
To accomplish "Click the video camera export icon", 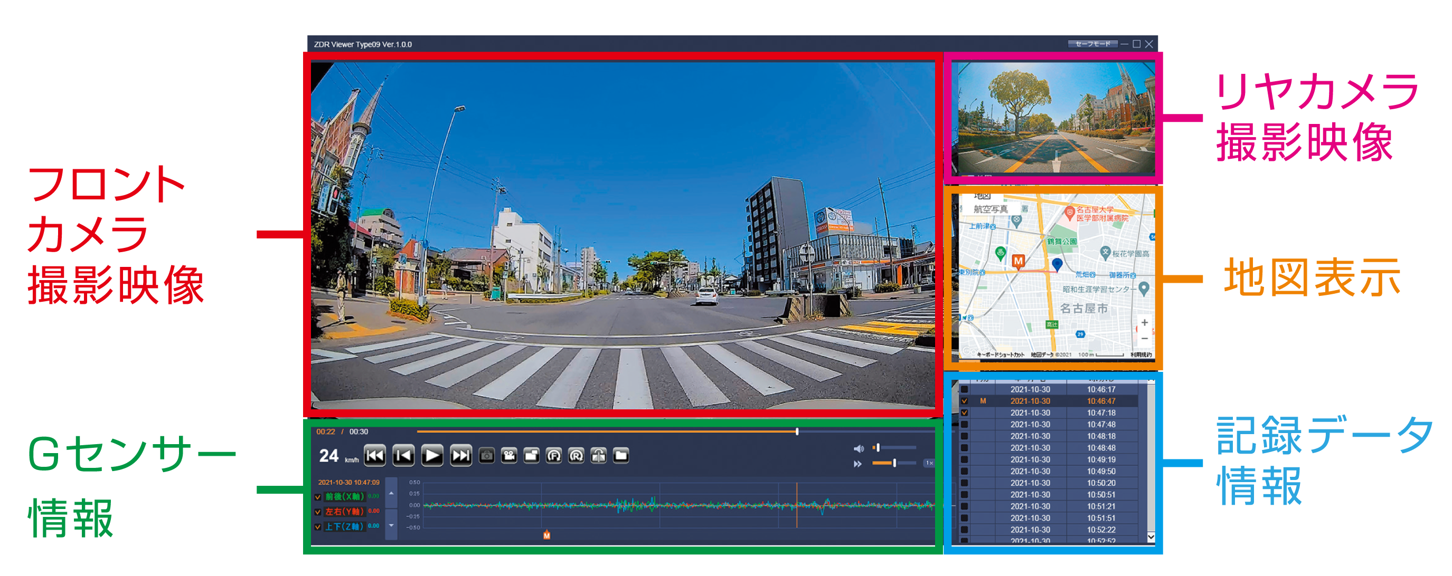I will 509,456.
